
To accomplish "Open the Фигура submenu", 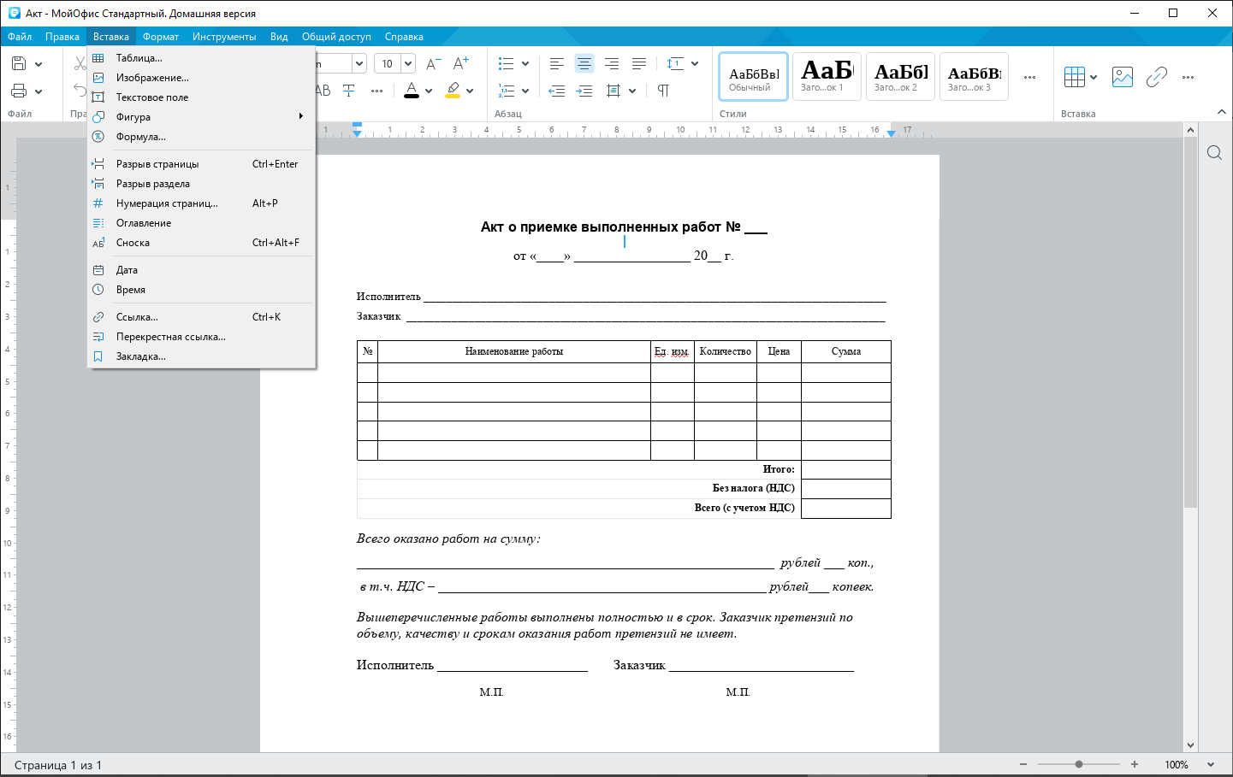I will click(x=202, y=117).
